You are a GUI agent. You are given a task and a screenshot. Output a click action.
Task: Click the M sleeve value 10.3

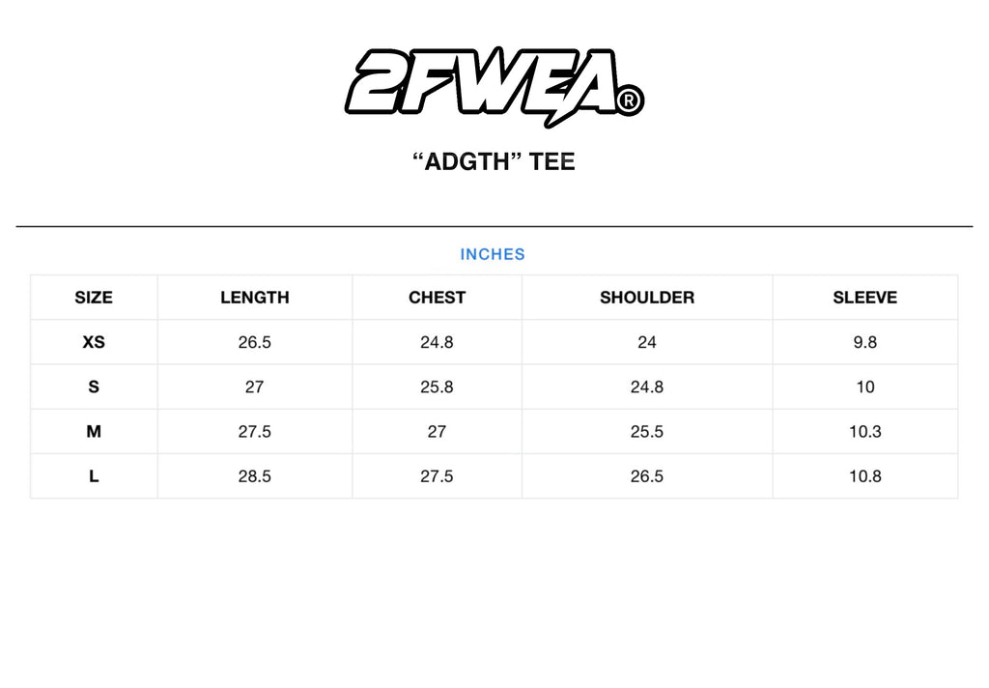(x=865, y=431)
